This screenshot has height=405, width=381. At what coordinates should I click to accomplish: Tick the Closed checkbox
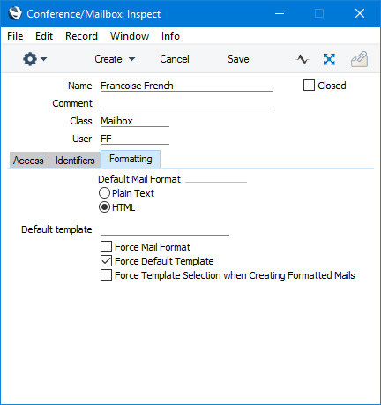pyautogui.click(x=309, y=86)
